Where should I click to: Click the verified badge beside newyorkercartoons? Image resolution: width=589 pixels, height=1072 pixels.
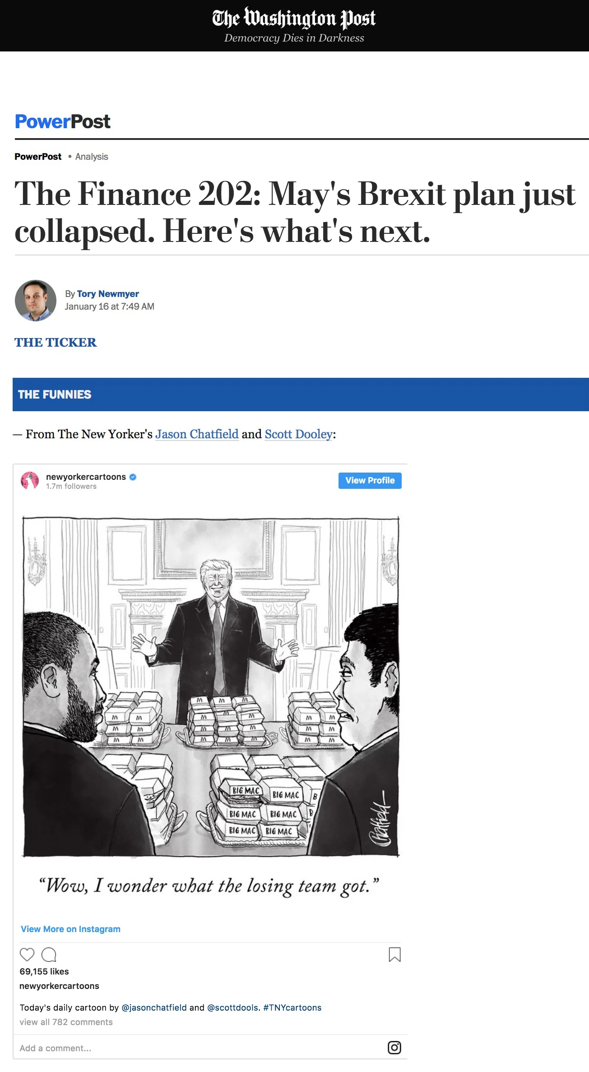133,477
